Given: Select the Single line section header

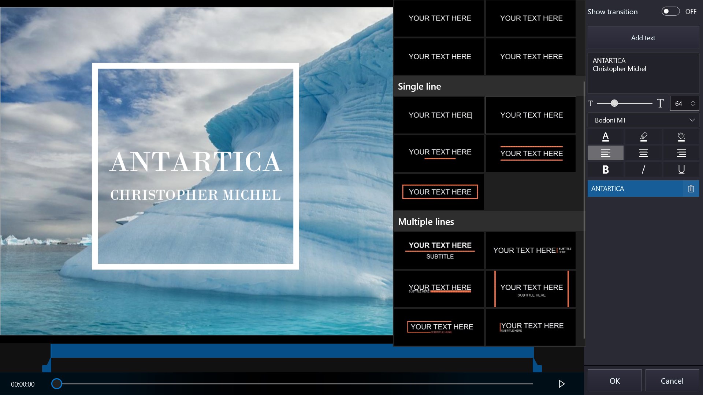Looking at the screenshot, I should click(x=419, y=86).
